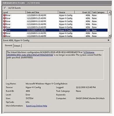114x116 pixels.
Task: Click the Source column header
Action: (x=66, y=12)
